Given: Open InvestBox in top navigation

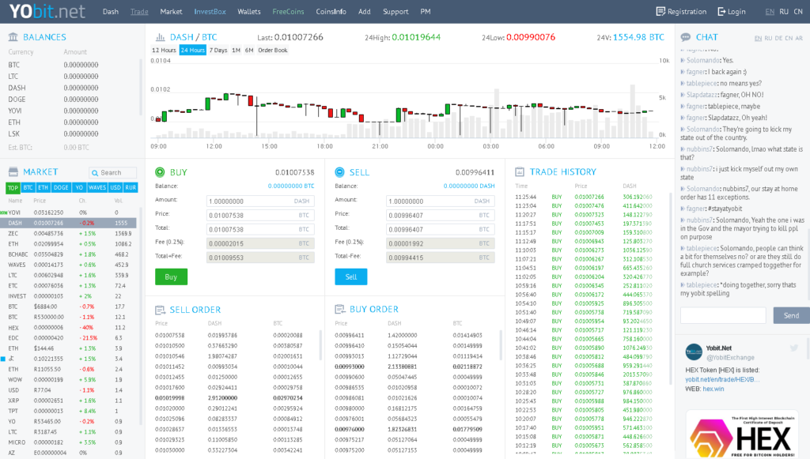Looking at the screenshot, I should pyautogui.click(x=210, y=11).
